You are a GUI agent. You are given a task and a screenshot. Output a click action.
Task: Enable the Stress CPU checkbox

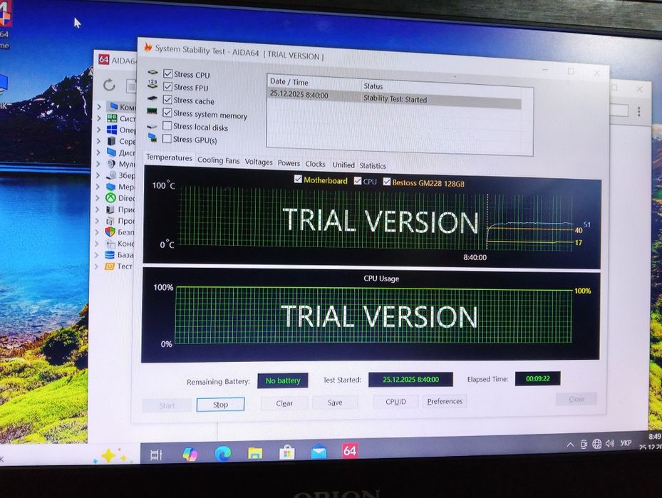(x=167, y=74)
